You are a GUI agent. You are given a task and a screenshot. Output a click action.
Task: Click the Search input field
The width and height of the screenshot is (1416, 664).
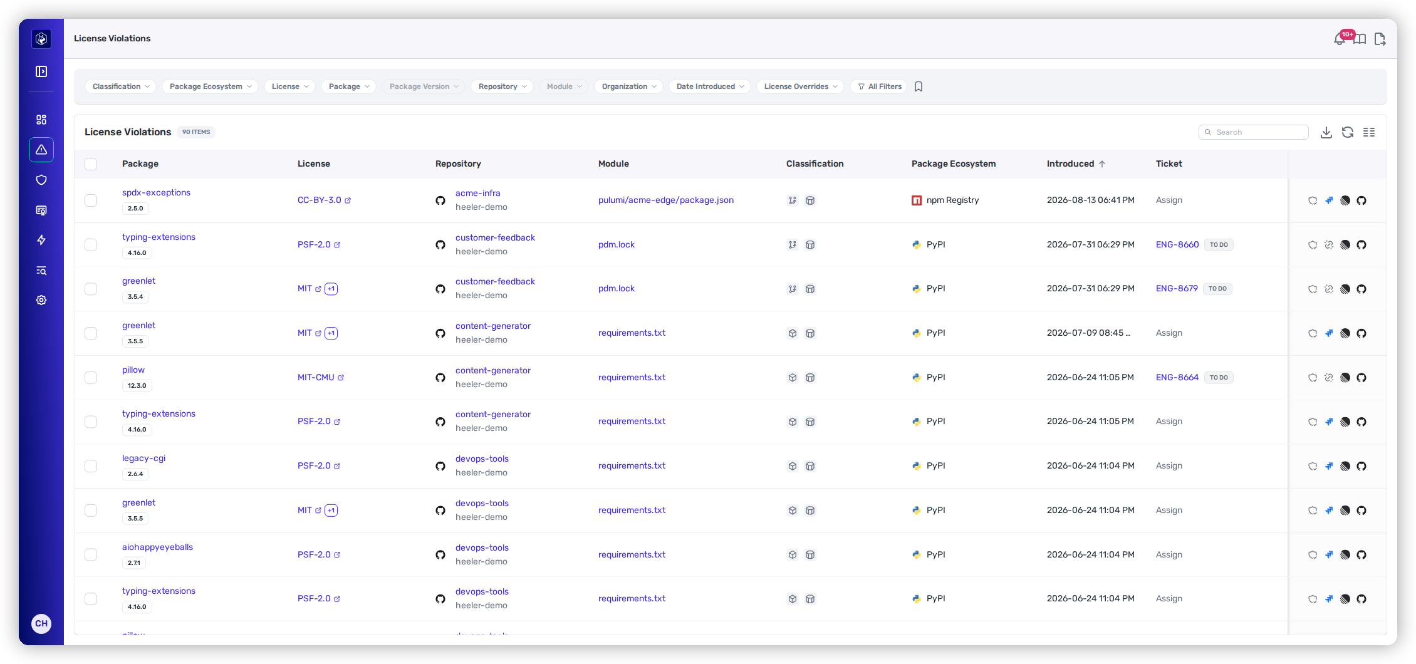[x=1254, y=132]
